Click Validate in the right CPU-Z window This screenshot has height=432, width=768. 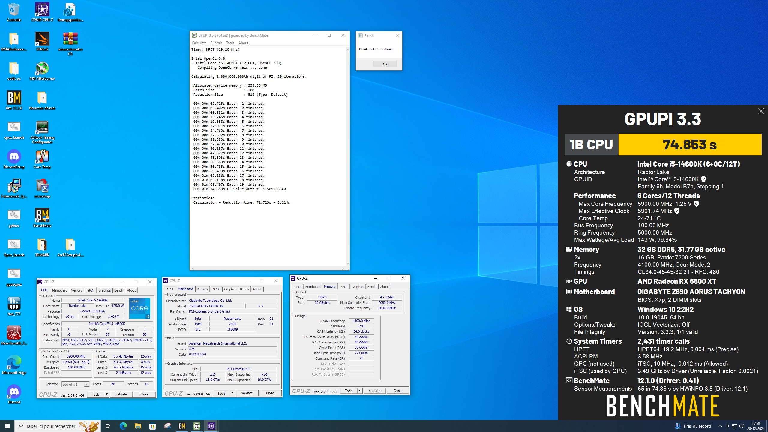374,391
